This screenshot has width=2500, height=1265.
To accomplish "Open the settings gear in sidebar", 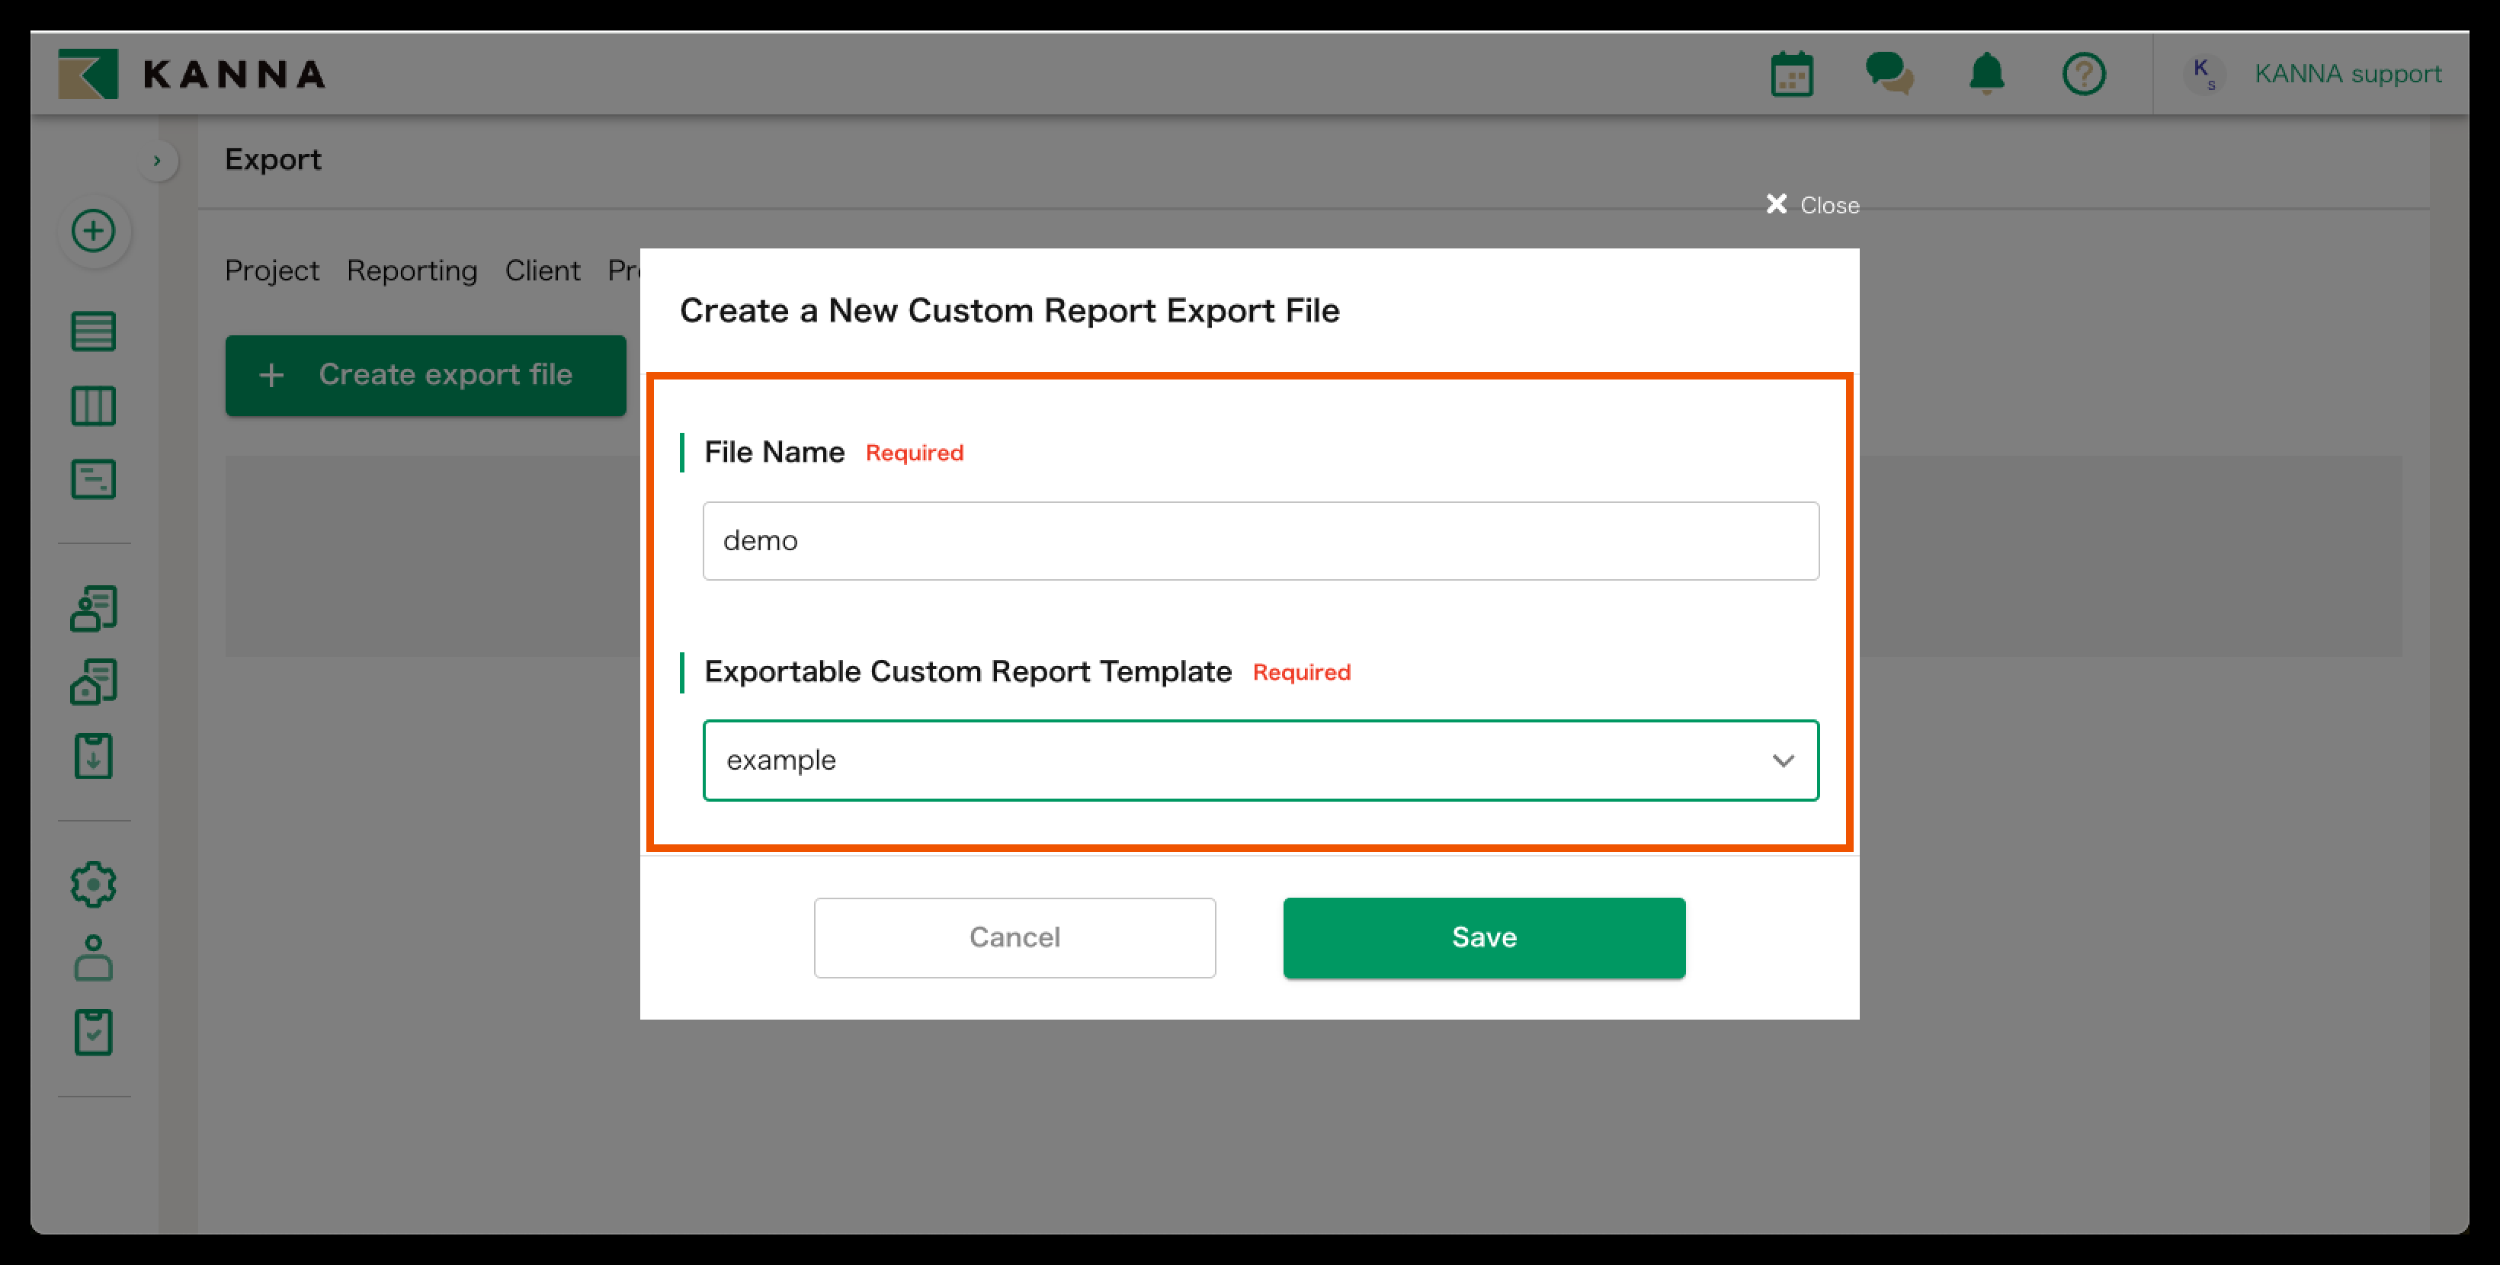I will (x=93, y=884).
